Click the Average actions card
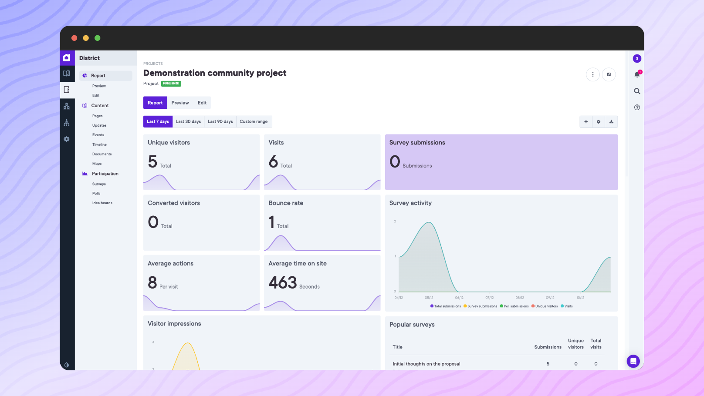 pos(201,283)
